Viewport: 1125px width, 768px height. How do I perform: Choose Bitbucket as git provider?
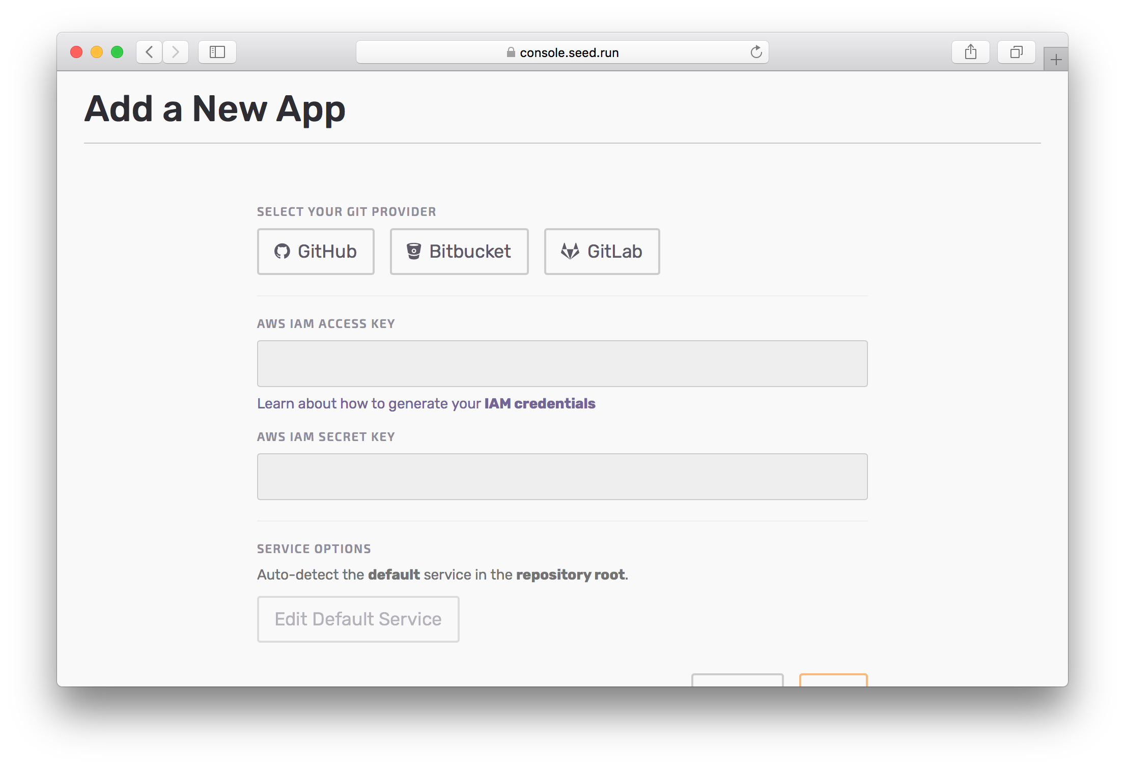click(459, 252)
